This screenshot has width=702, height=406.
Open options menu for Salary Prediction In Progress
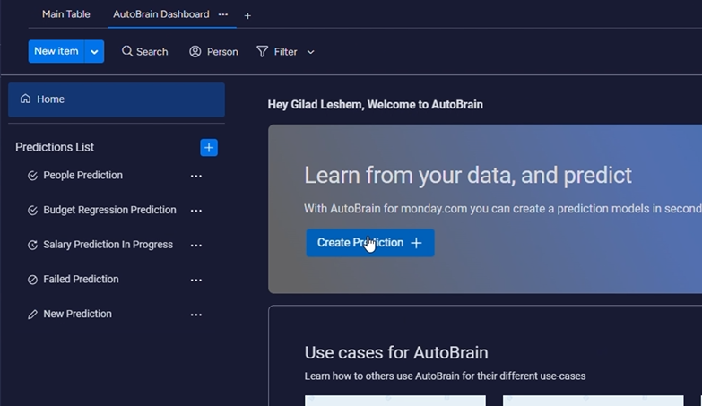click(196, 245)
